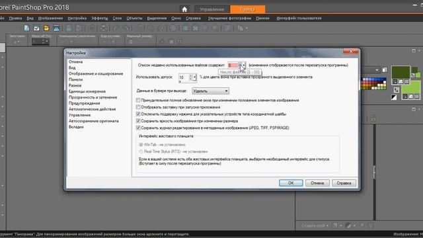Select 'Единицы измерения' category

click(x=87, y=91)
